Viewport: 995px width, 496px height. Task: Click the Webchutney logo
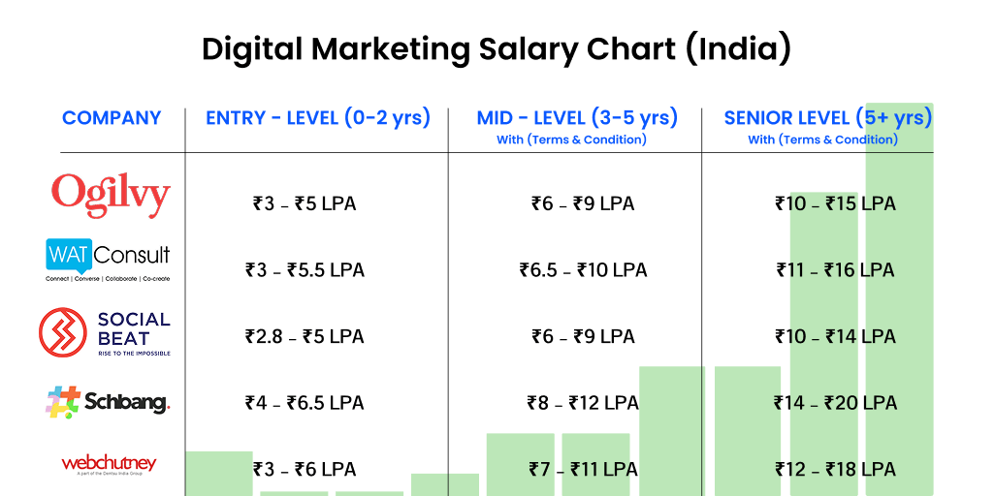point(109,464)
